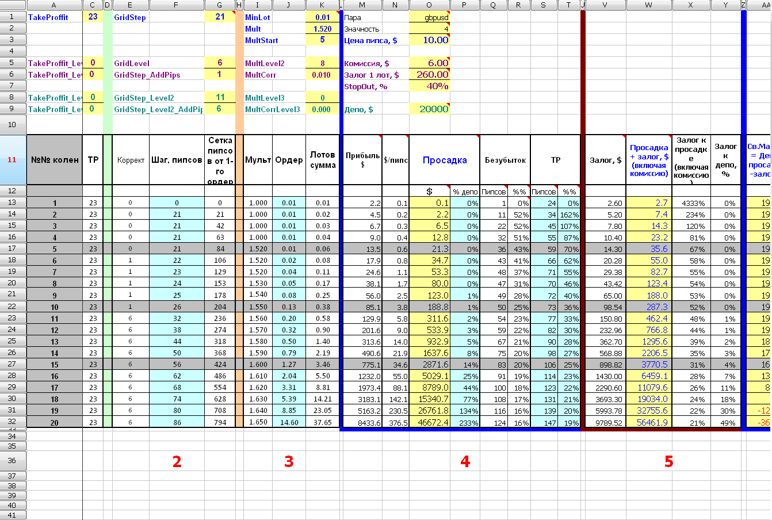Click the GridStep_Level2 value 11
The height and width of the screenshot is (520, 772).
point(220,98)
